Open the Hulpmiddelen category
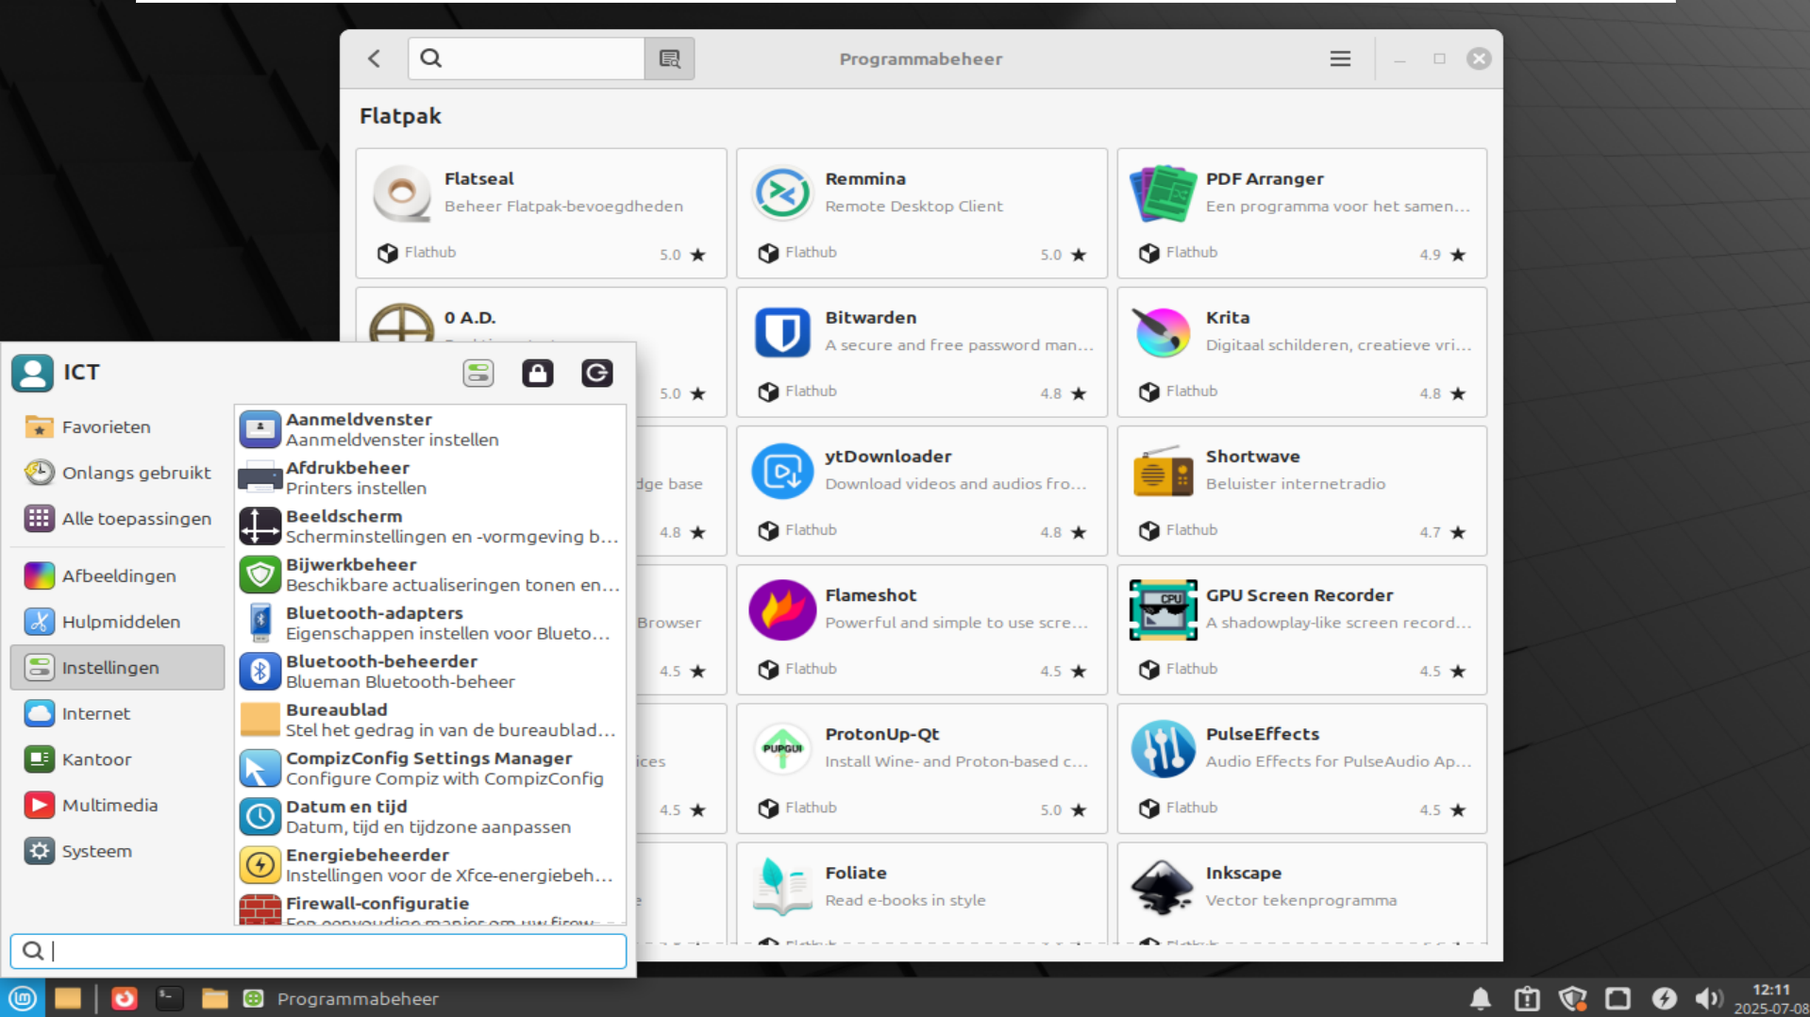 pos(118,622)
